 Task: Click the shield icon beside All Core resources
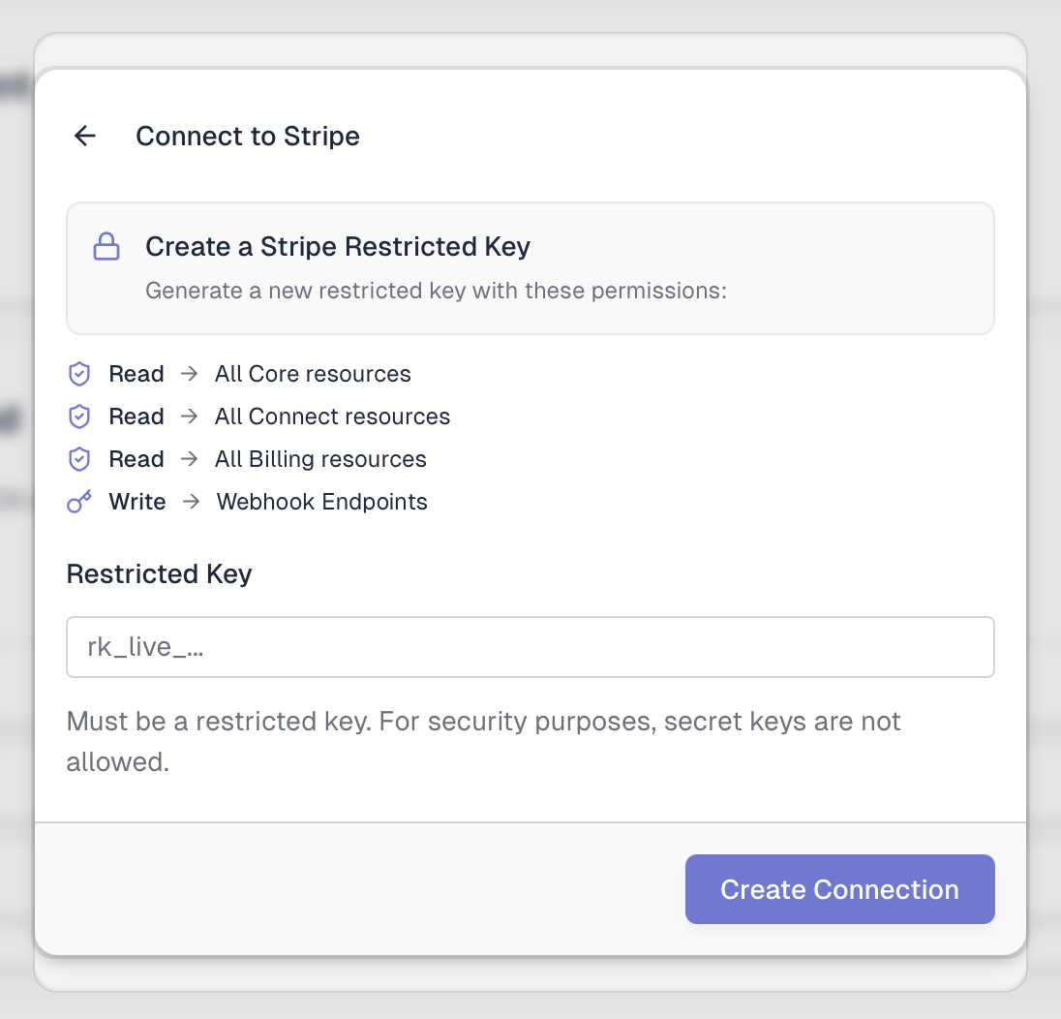point(79,374)
